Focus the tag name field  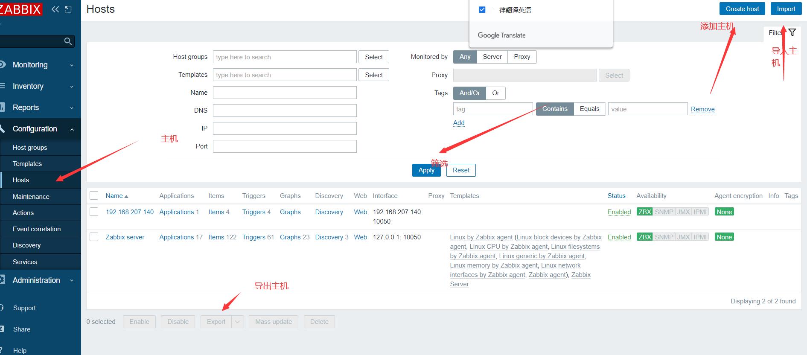493,109
